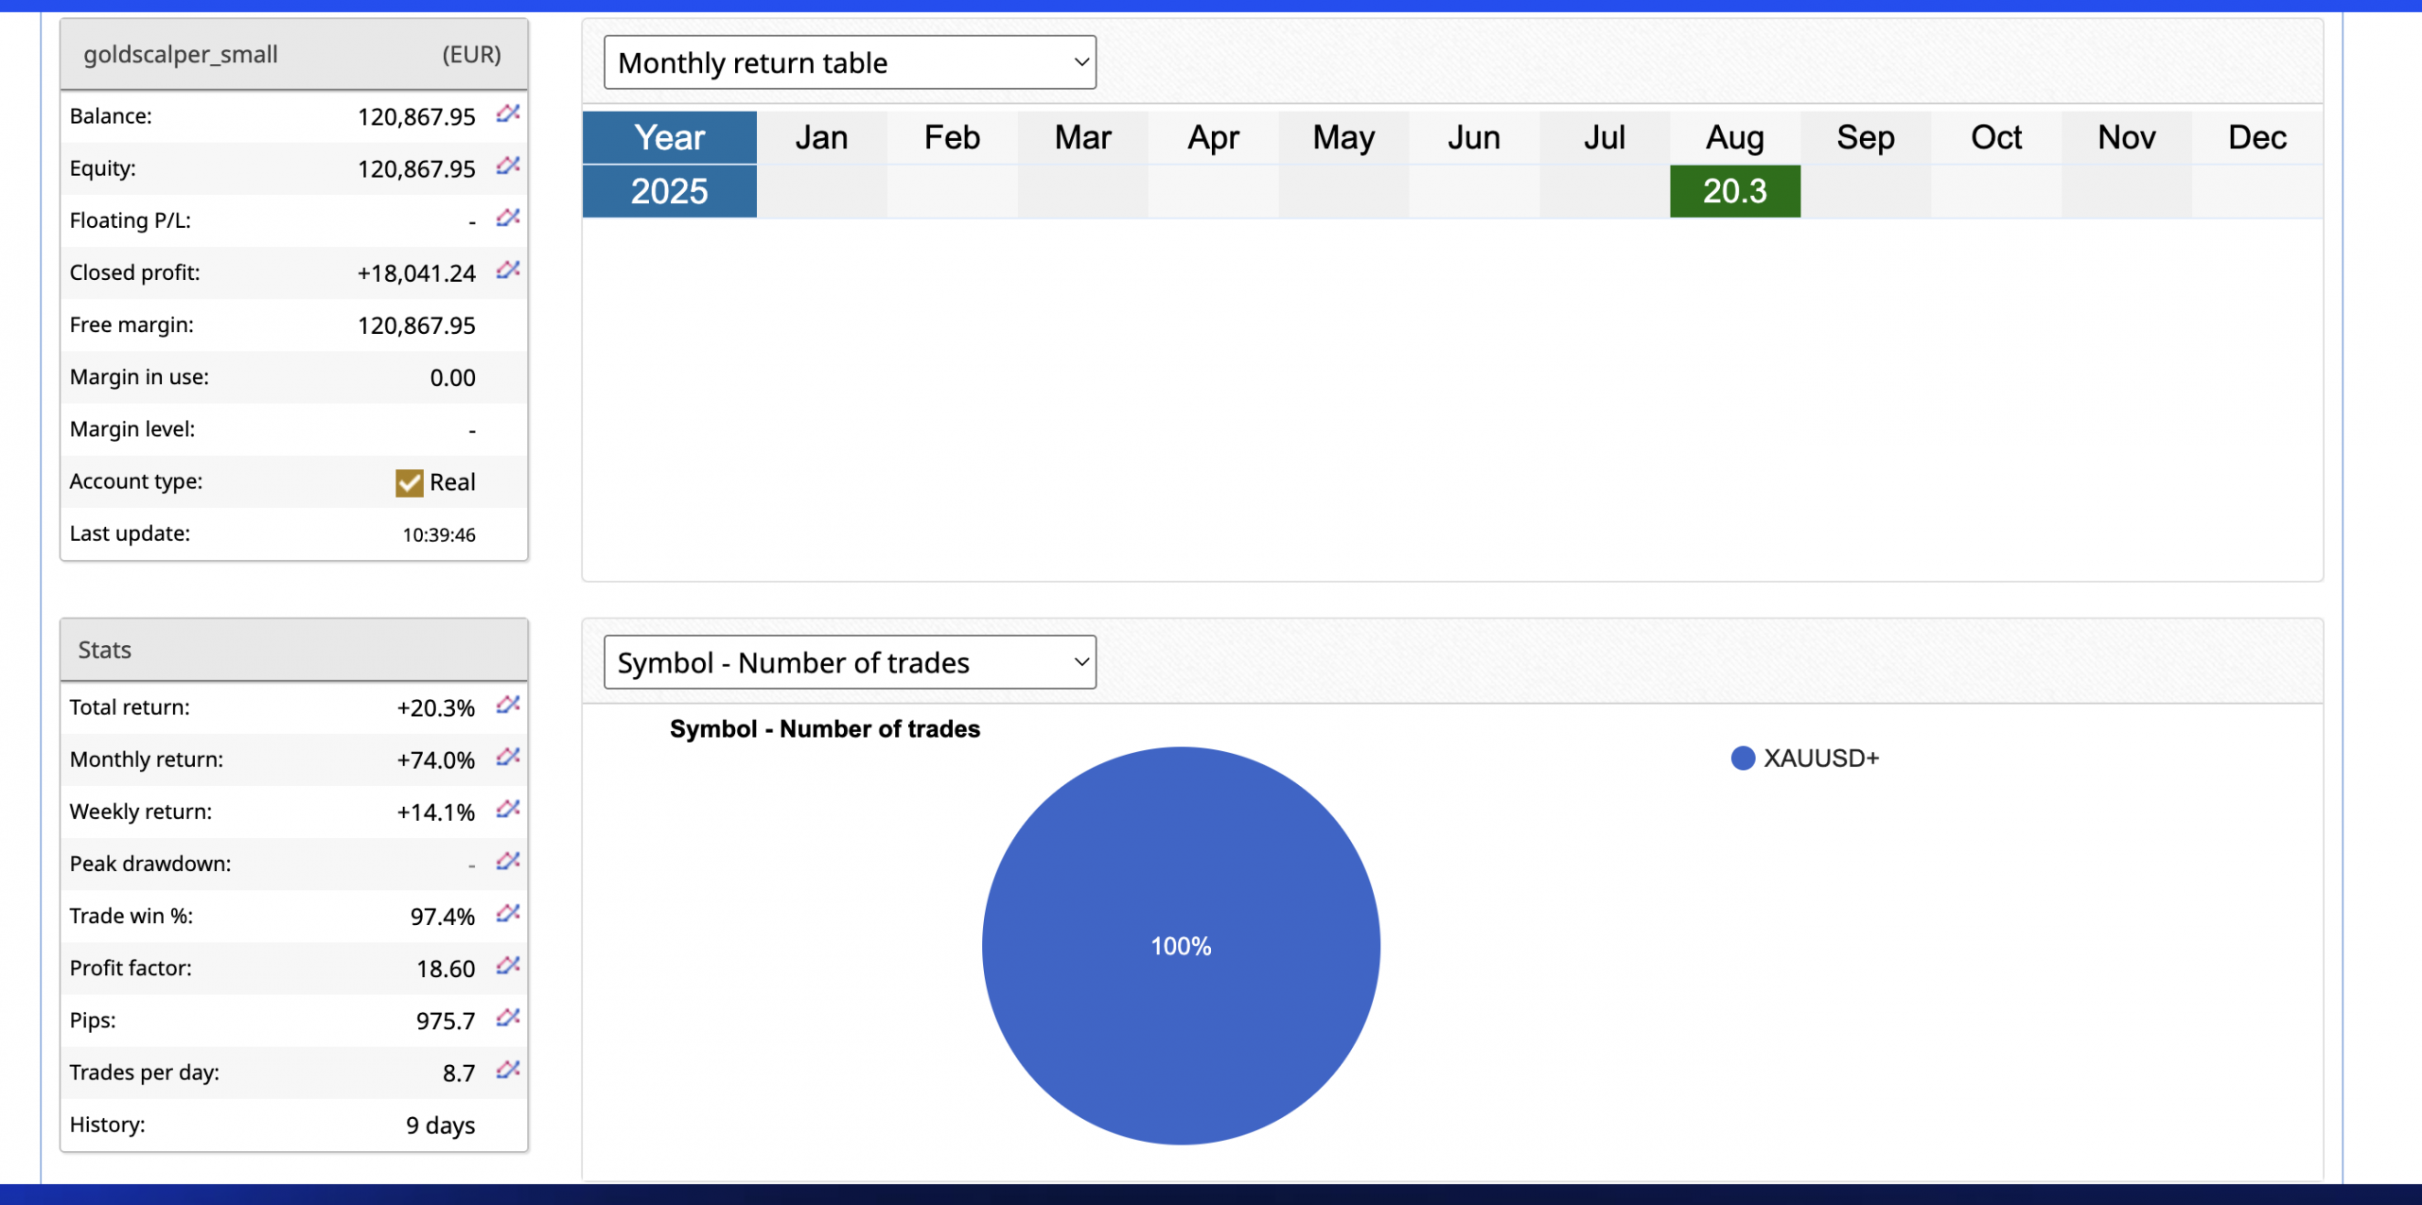Click the Year column header
The width and height of the screenshot is (2422, 1205).
click(x=669, y=138)
